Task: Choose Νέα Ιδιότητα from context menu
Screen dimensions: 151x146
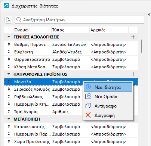Action: point(108,87)
